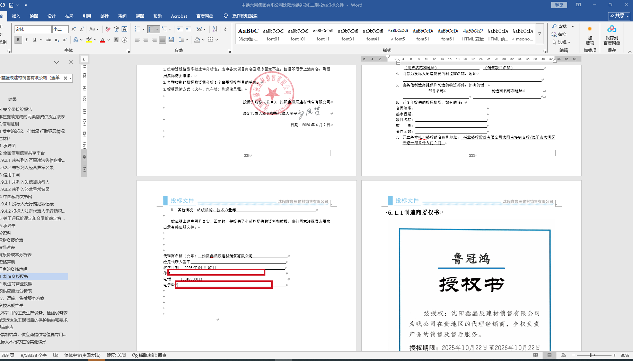Toggle underline formatting
The height and width of the screenshot is (361, 633).
35,40
